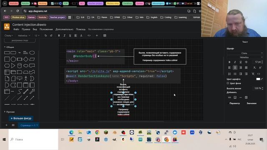Click the plus insert toolbar icon
Viewport: 267px width, 150px height.
tap(97, 35)
